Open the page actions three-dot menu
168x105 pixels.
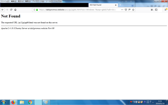tap(122, 10)
